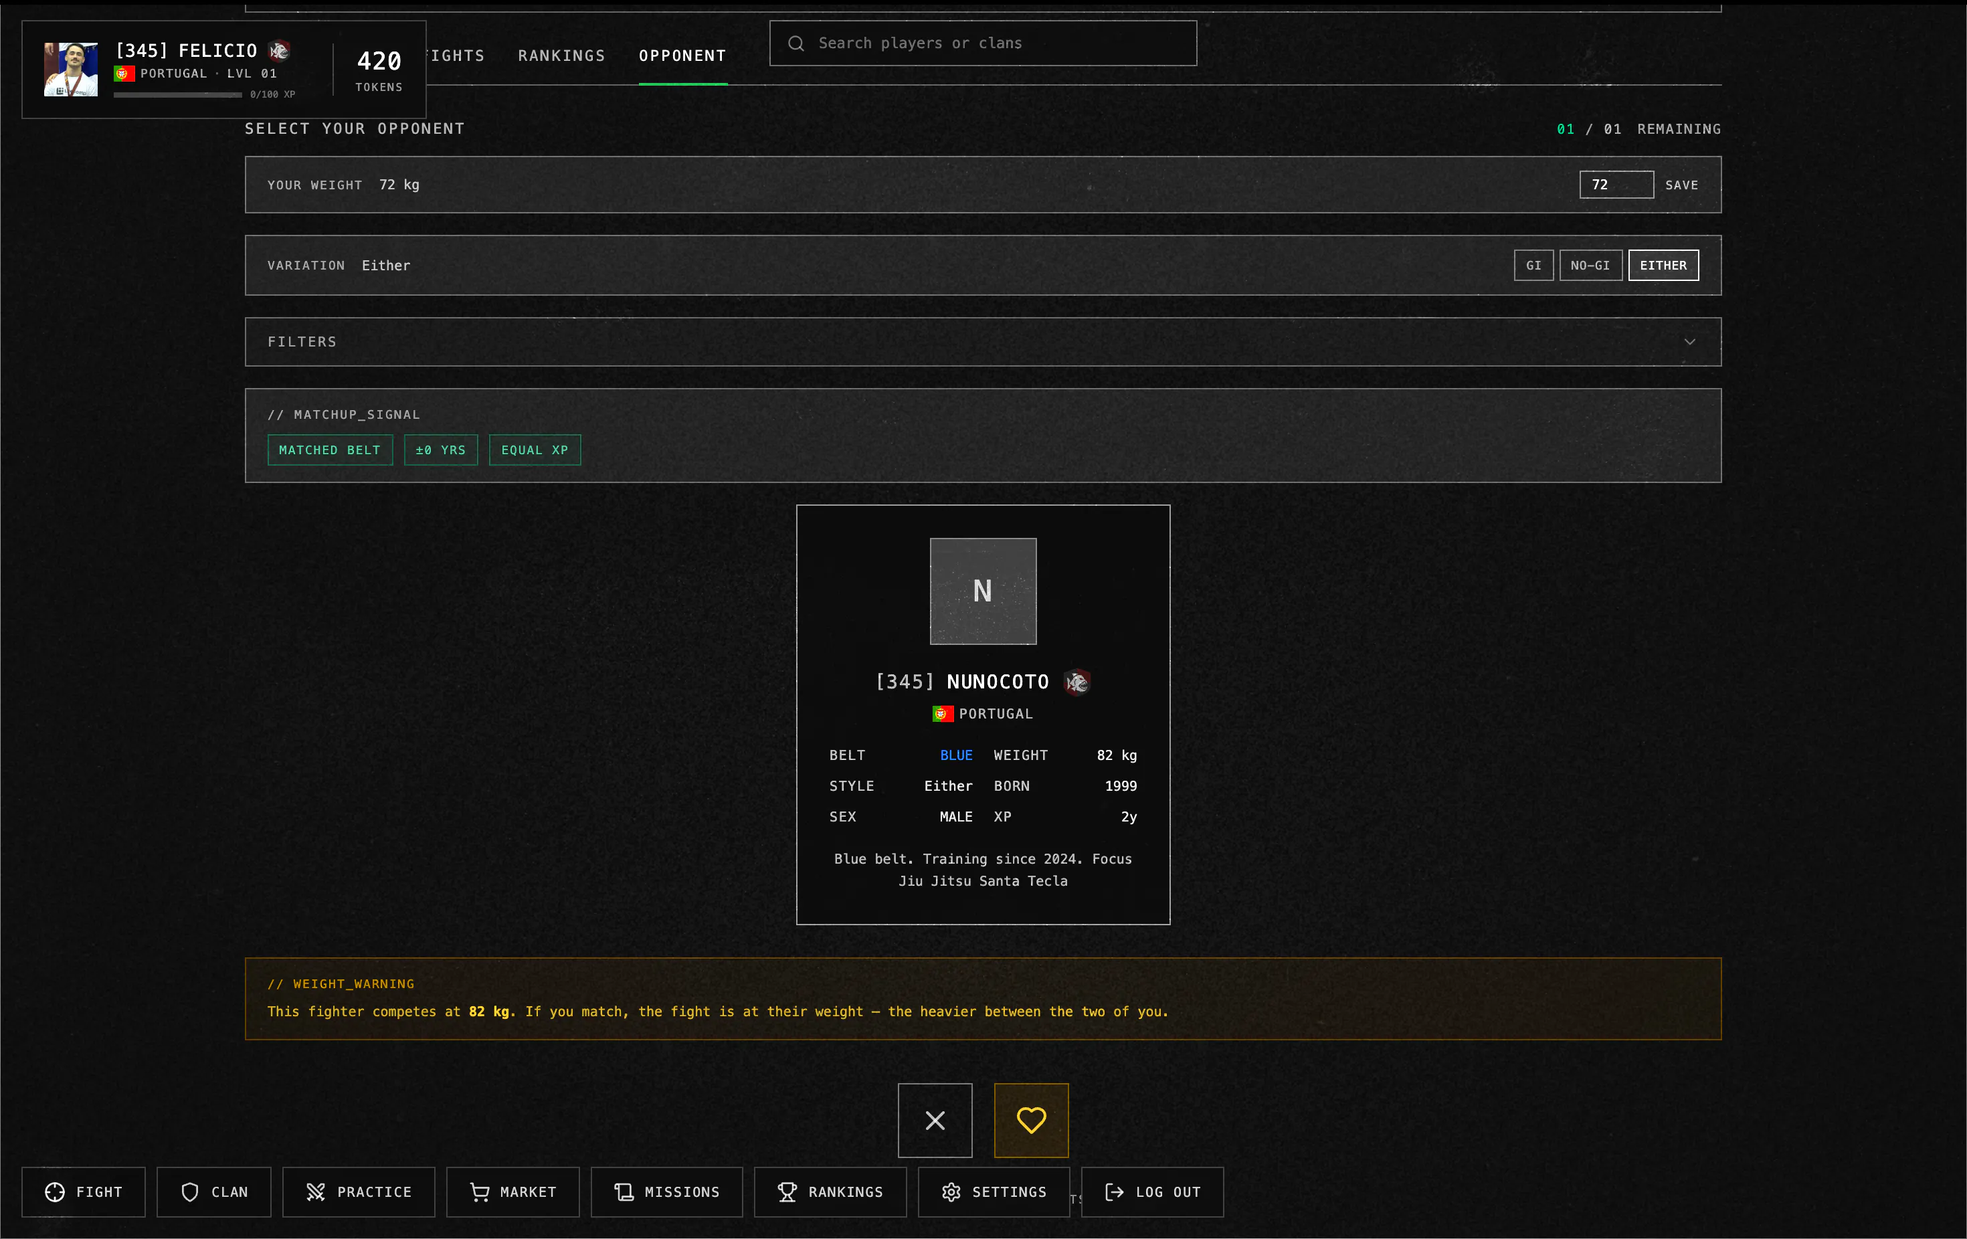
Task: Click the MATCHED BELT signal tag
Action: pos(330,450)
